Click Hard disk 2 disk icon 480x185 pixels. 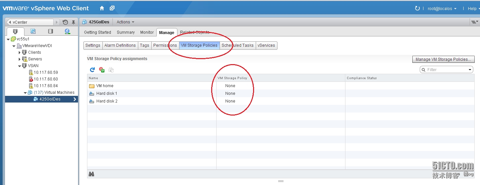92,101
